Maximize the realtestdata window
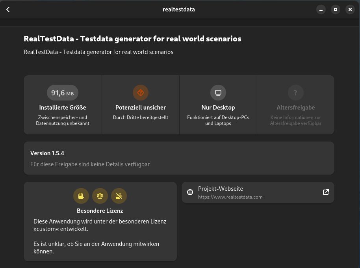360x268 pixels. click(336, 9)
